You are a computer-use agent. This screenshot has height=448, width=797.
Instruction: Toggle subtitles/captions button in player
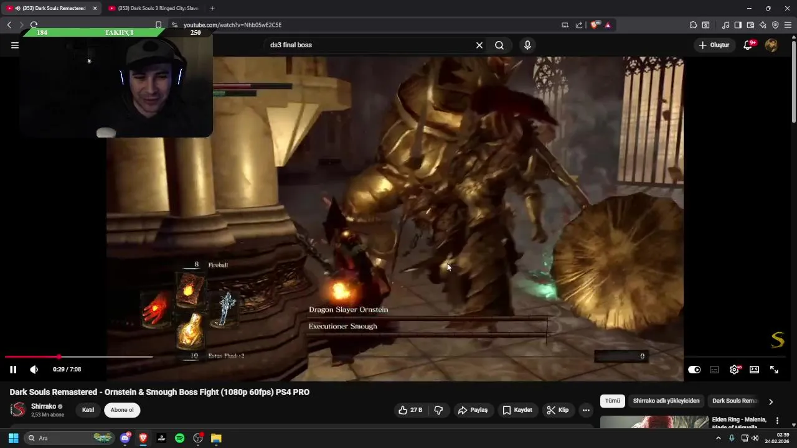[714, 370]
